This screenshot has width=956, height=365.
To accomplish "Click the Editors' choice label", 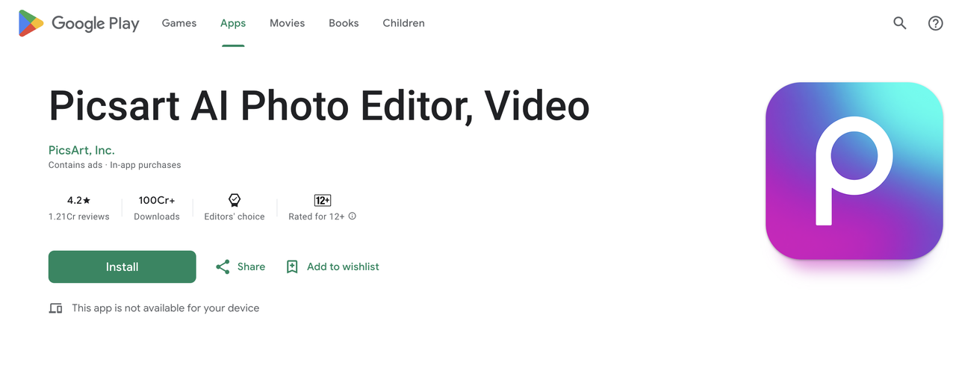I will [235, 216].
